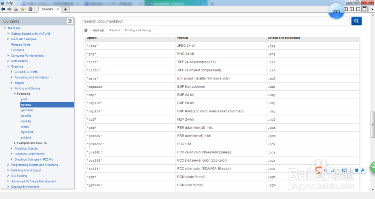This screenshot has height=199, width=375.
Task: Click the scrollbar down arrow
Action: [372, 190]
